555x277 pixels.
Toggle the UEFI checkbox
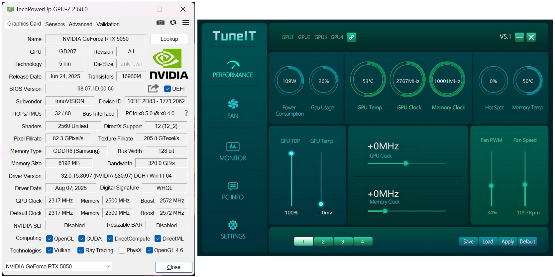pos(167,89)
